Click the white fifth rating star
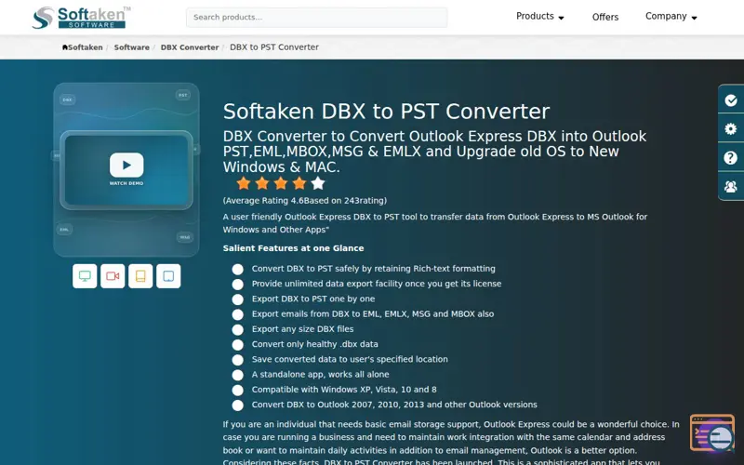The image size is (744, 465). click(x=318, y=183)
